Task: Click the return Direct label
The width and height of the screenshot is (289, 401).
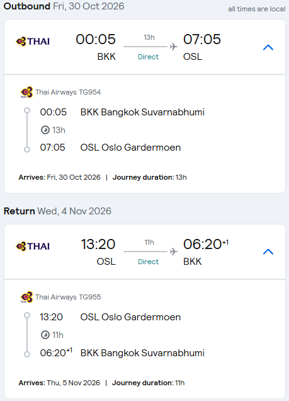Action: [x=149, y=262]
